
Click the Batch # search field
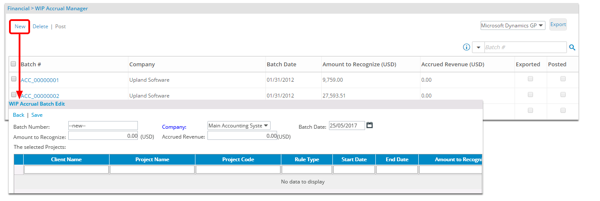click(x=525, y=47)
